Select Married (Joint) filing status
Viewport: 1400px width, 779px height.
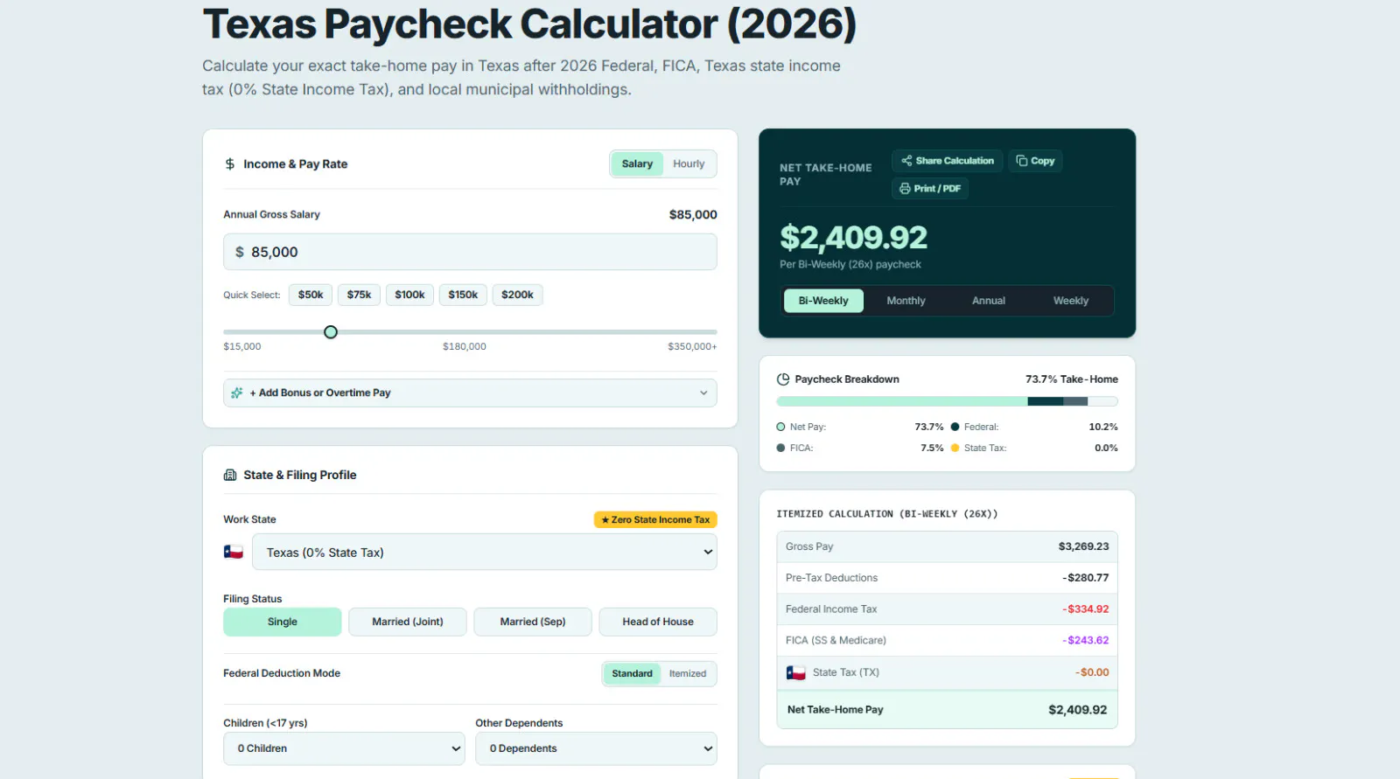(x=408, y=622)
